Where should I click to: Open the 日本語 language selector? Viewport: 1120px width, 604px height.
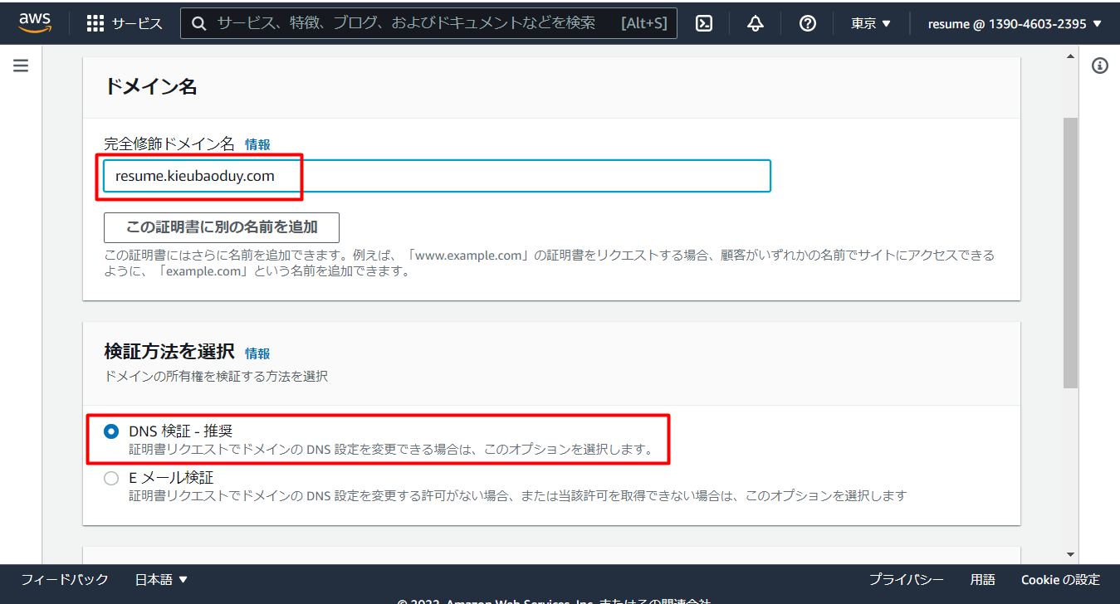pos(162,579)
